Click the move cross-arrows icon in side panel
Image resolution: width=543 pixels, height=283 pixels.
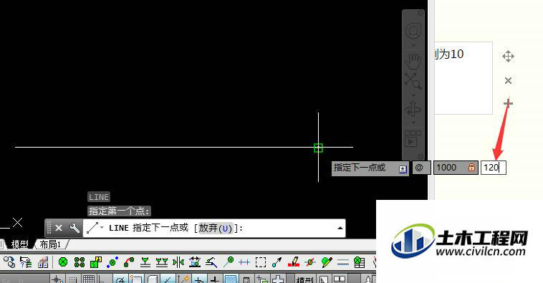pyautogui.click(x=508, y=56)
